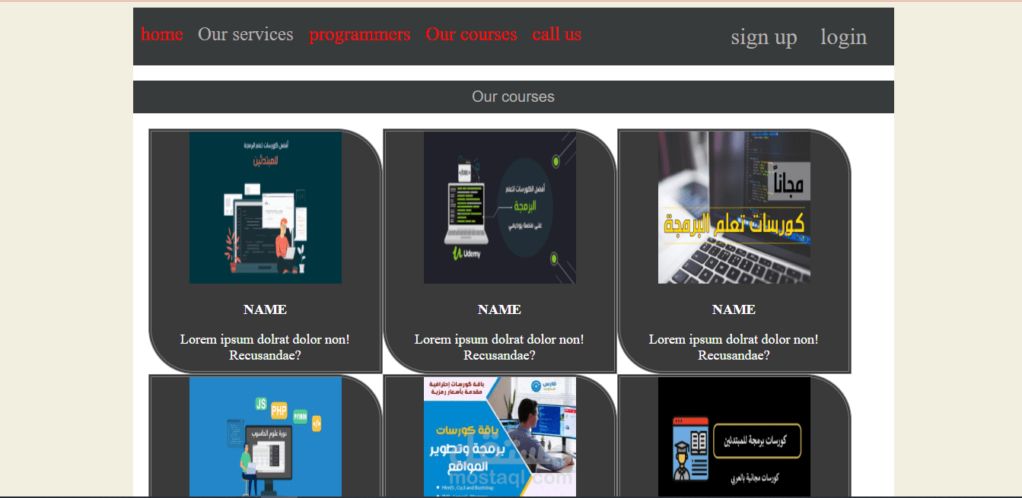Click the call us link

557,34
